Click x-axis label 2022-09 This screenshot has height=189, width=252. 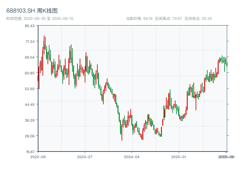pyautogui.click(x=38, y=157)
